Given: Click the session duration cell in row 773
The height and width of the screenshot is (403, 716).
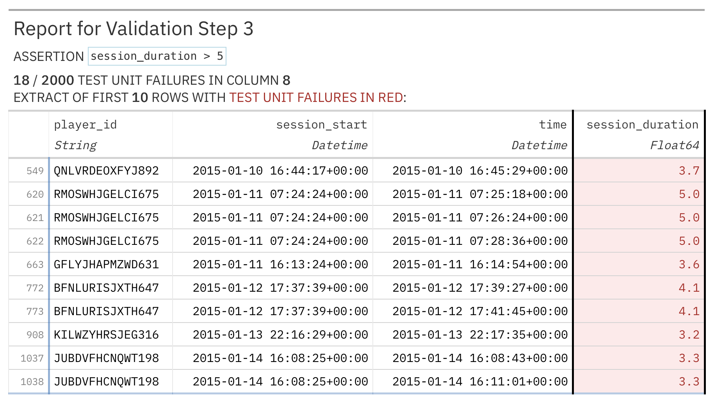Looking at the screenshot, I should [x=689, y=312].
